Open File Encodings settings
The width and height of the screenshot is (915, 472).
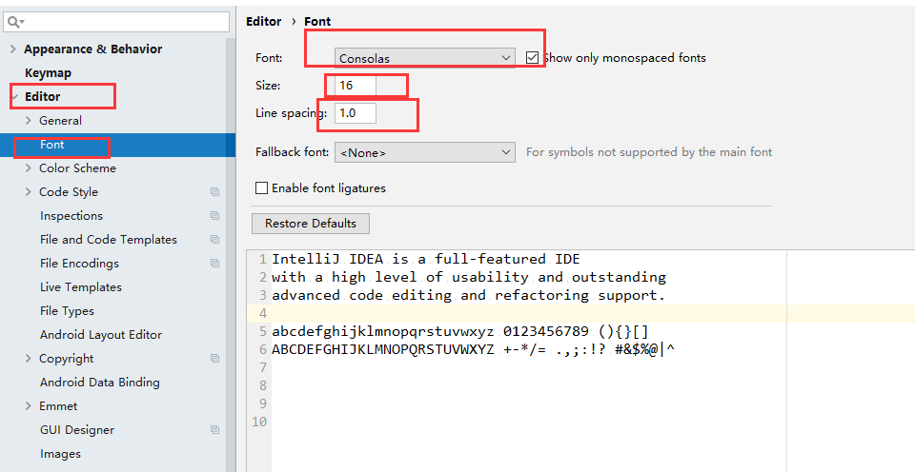(x=79, y=264)
